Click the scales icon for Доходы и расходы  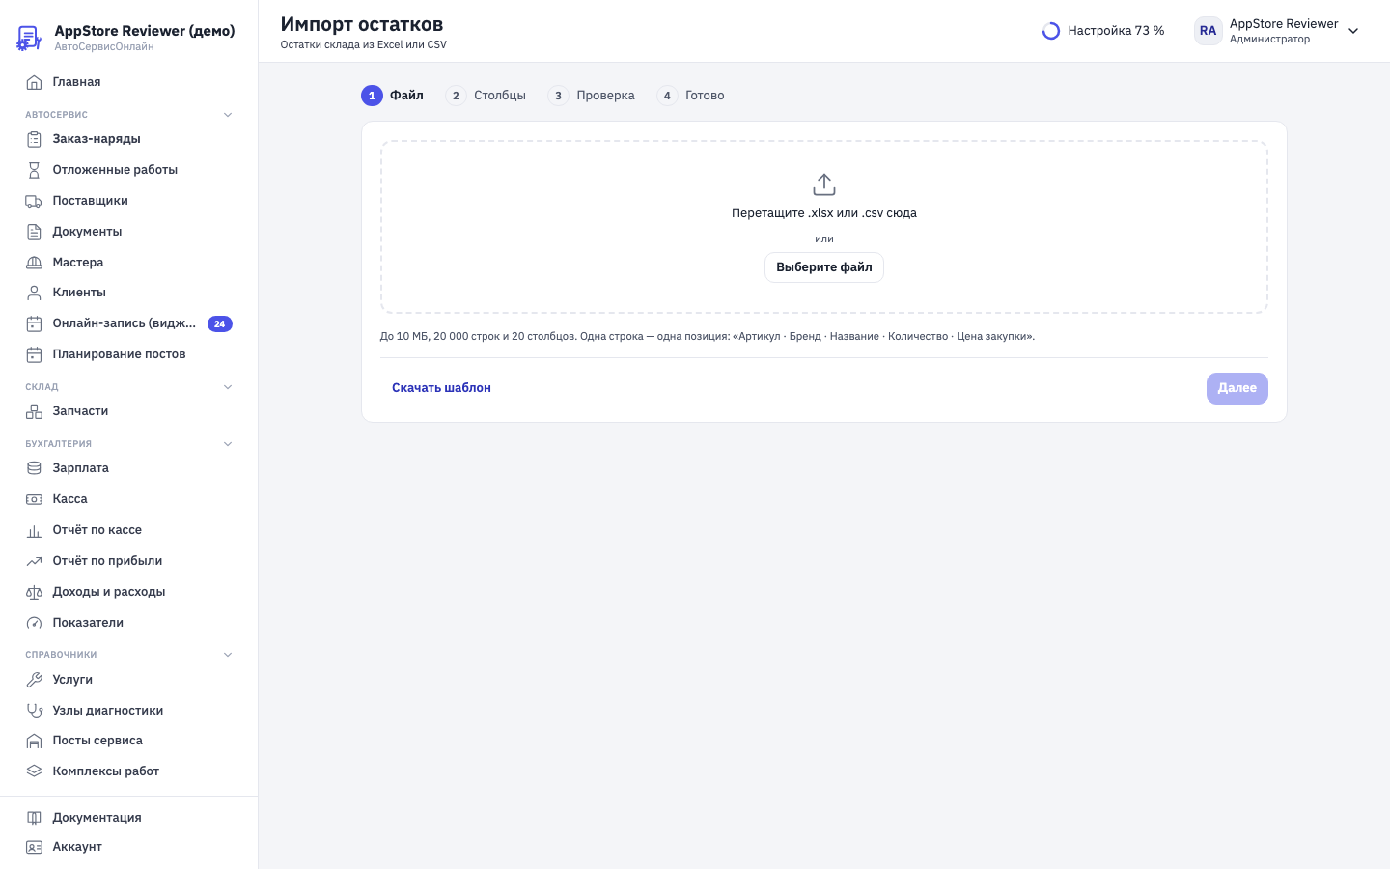click(x=34, y=592)
